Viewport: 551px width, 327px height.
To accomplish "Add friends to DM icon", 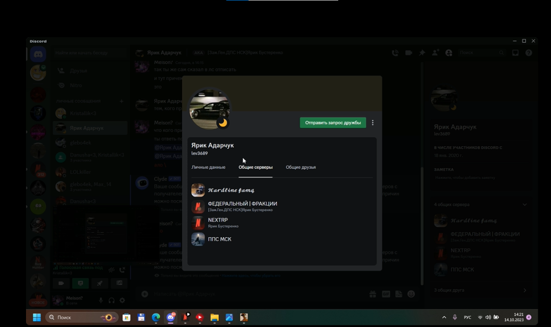I will (435, 52).
